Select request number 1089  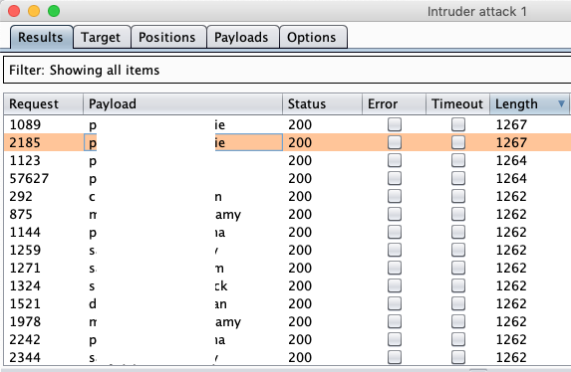tap(25, 124)
